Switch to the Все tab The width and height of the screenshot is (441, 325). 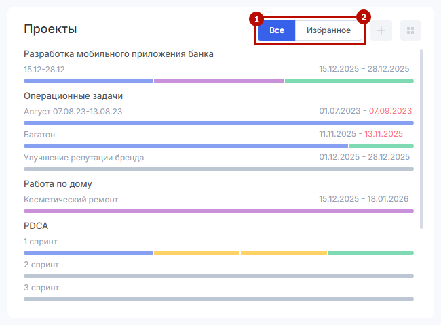tap(277, 30)
